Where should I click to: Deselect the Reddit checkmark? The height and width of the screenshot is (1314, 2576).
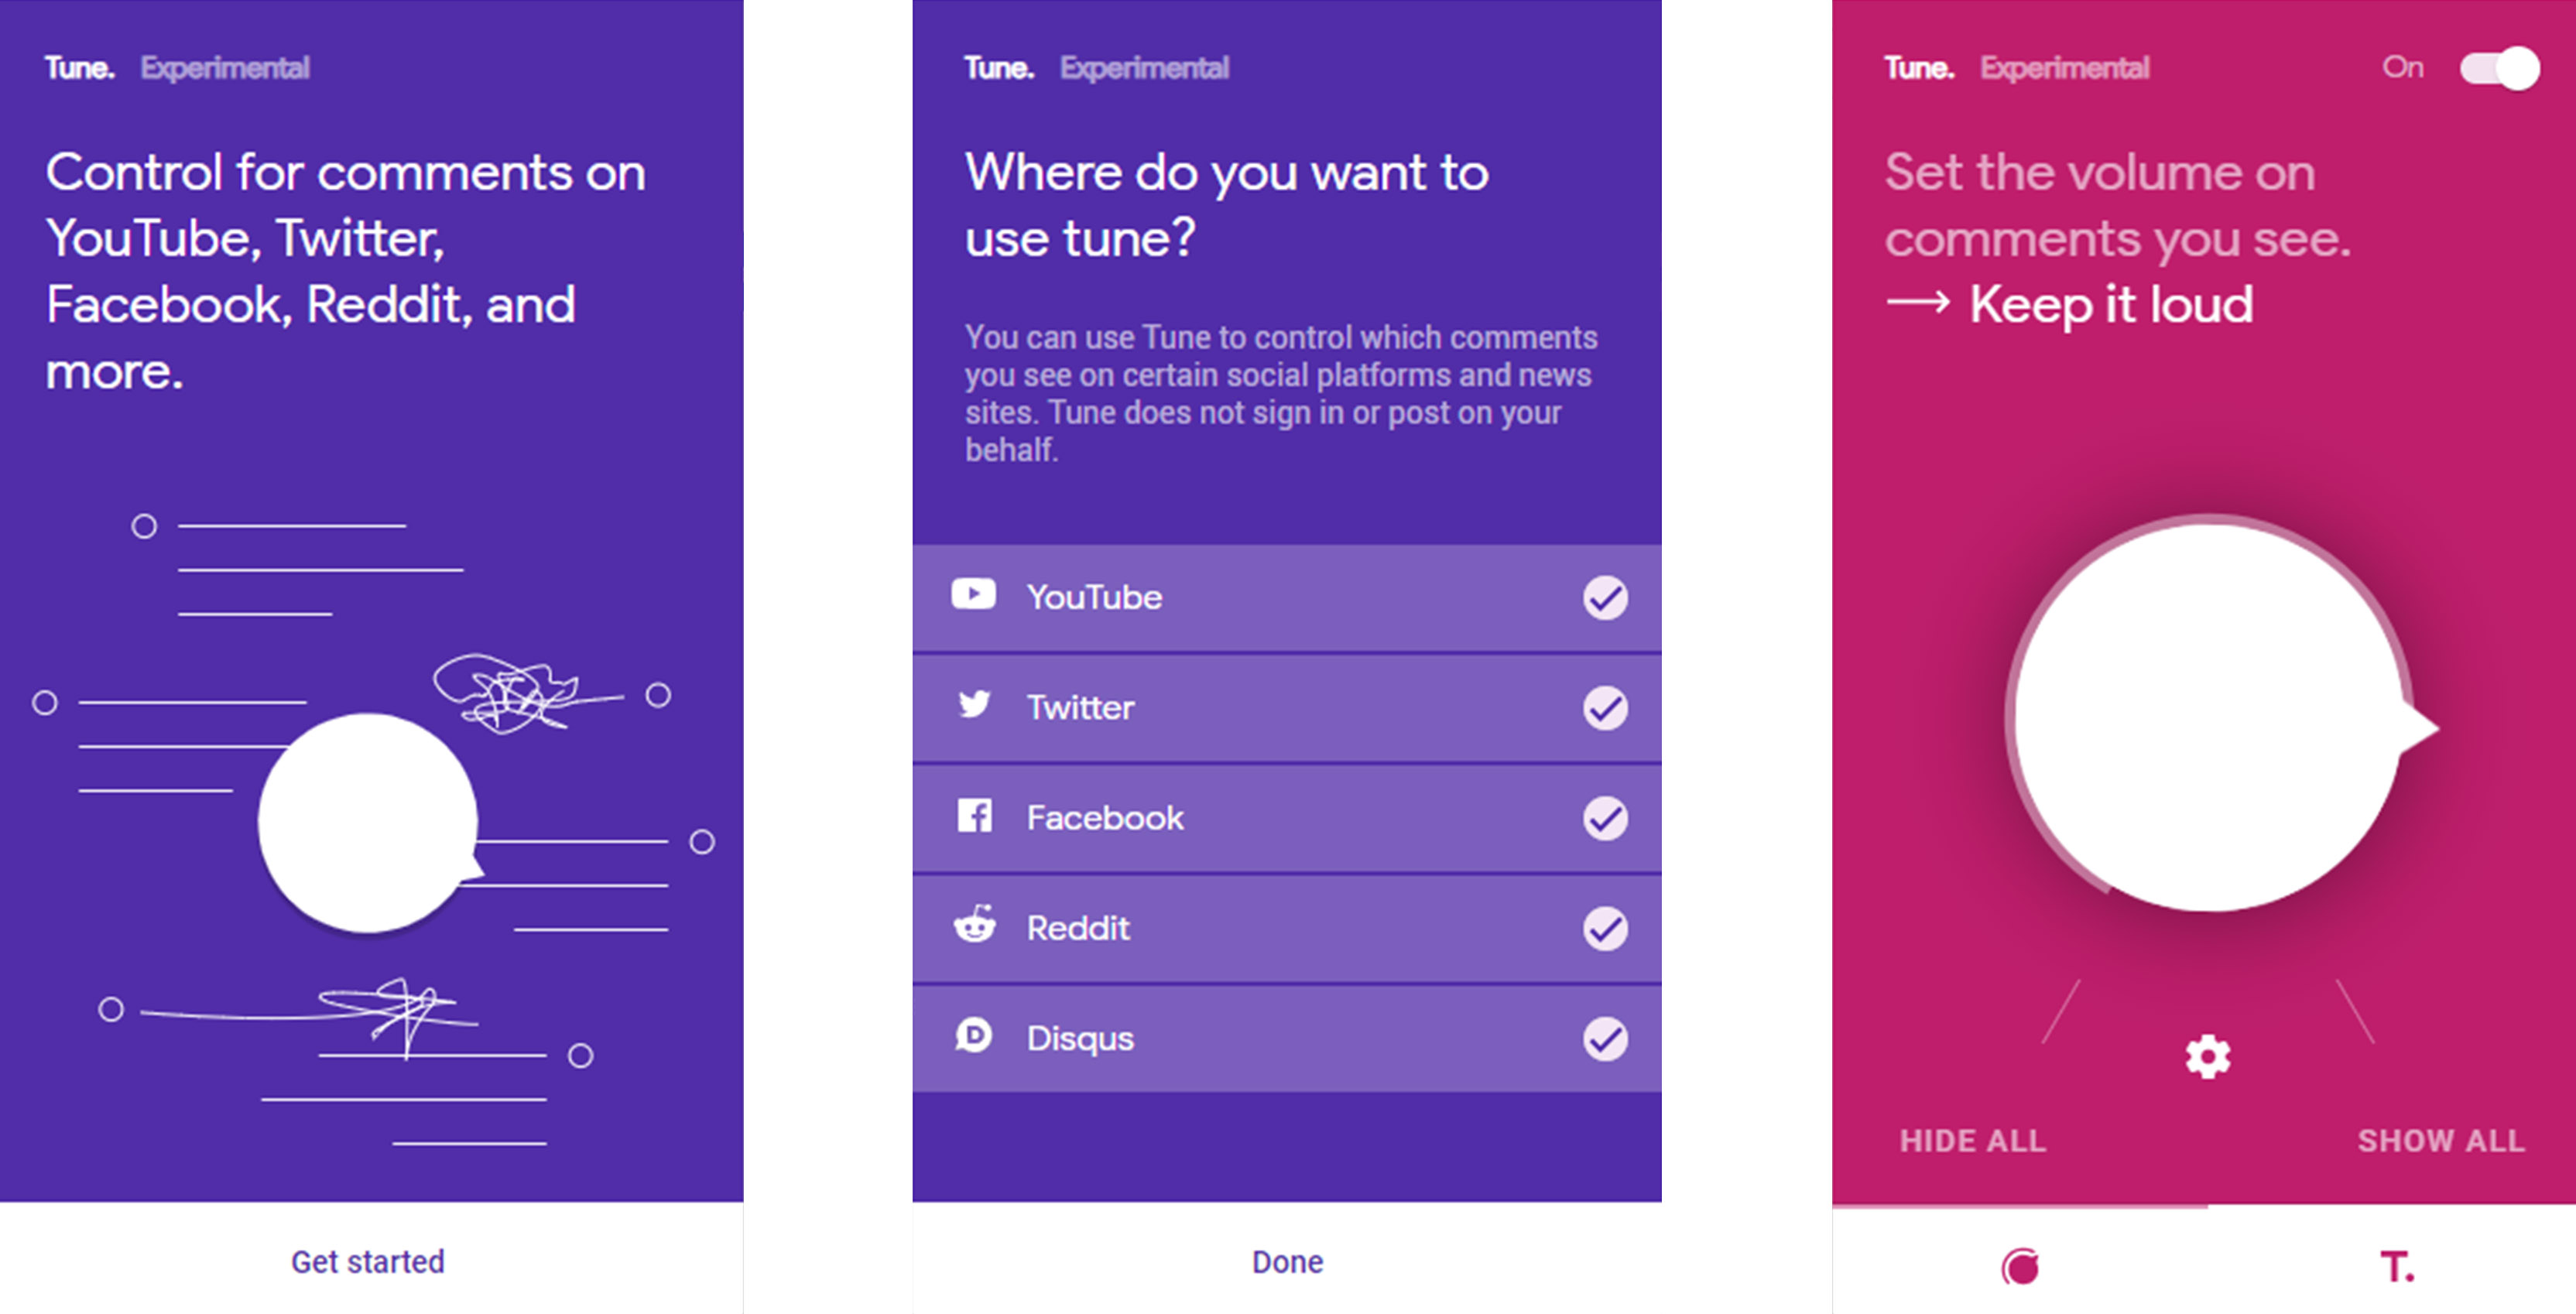1605,928
